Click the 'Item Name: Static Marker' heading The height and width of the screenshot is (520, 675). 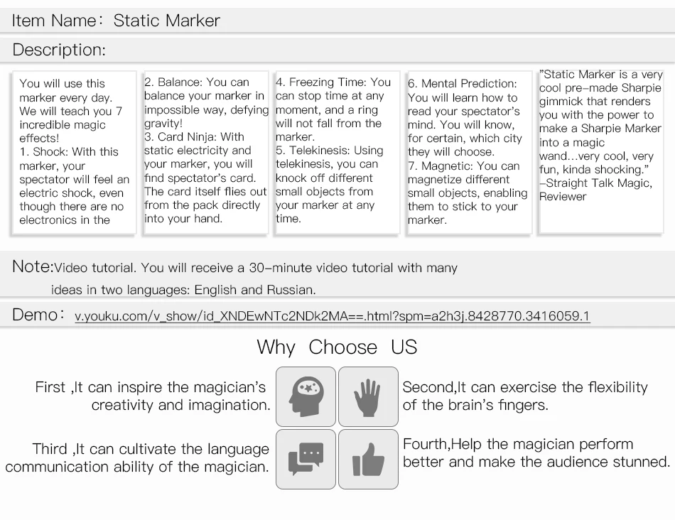point(116,20)
